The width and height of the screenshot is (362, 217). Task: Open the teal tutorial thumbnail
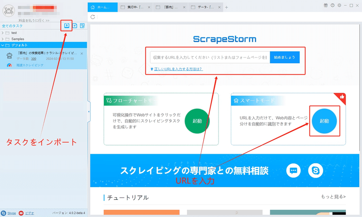pyautogui.click(x=308, y=212)
